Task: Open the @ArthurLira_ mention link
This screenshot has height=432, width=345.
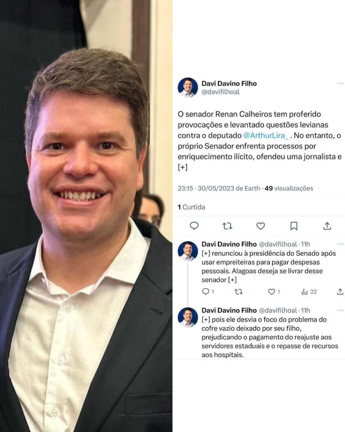Action: [266, 135]
